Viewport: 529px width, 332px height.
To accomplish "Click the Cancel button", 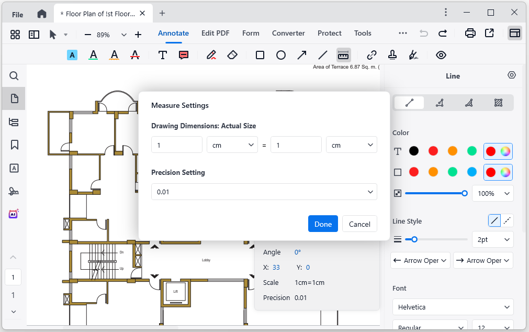I will point(359,224).
